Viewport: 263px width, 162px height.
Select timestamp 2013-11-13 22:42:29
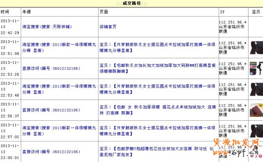(x=10, y=27)
